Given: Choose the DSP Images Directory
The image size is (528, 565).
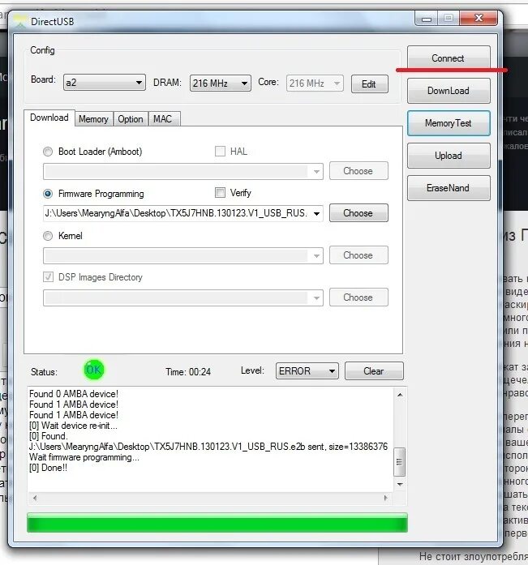Looking at the screenshot, I should 358,297.
